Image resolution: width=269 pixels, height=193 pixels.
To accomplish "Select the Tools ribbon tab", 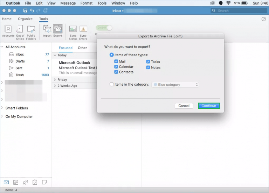I will pyautogui.click(x=43, y=19).
